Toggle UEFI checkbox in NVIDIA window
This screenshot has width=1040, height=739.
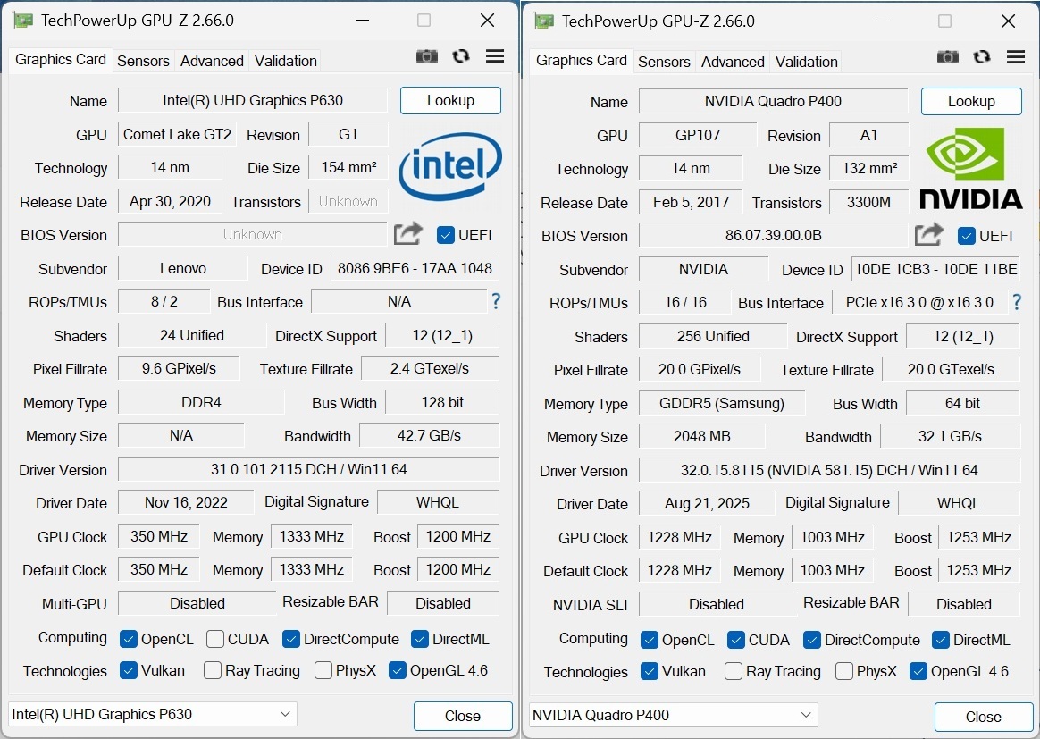pyautogui.click(x=967, y=236)
